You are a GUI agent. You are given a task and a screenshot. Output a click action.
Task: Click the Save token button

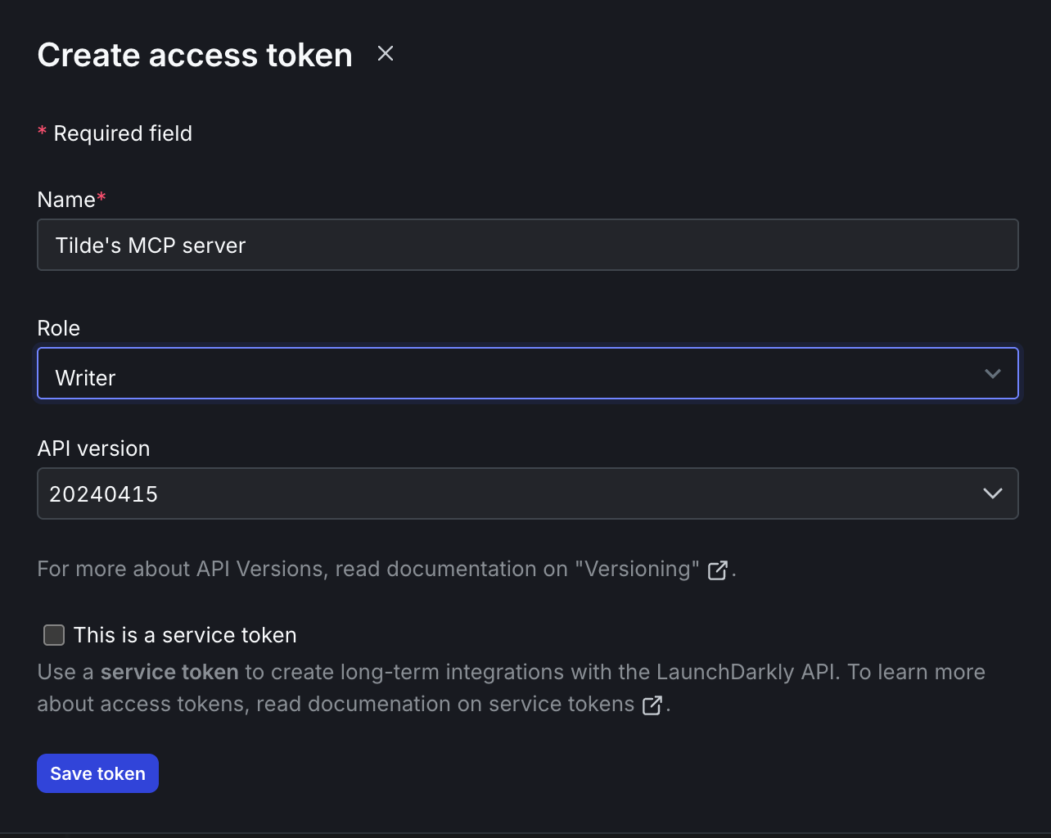point(97,773)
